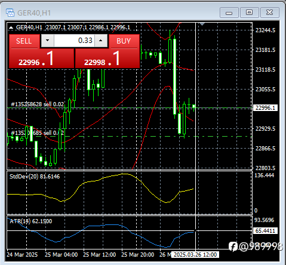Click price scale value 23118.5
The width and height of the screenshot is (286, 265).
pos(265,70)
